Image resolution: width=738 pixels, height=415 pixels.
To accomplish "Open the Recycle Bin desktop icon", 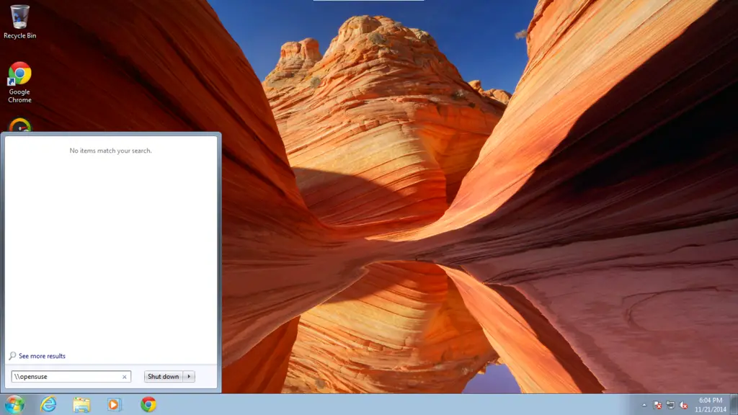I will pos(19,22).
